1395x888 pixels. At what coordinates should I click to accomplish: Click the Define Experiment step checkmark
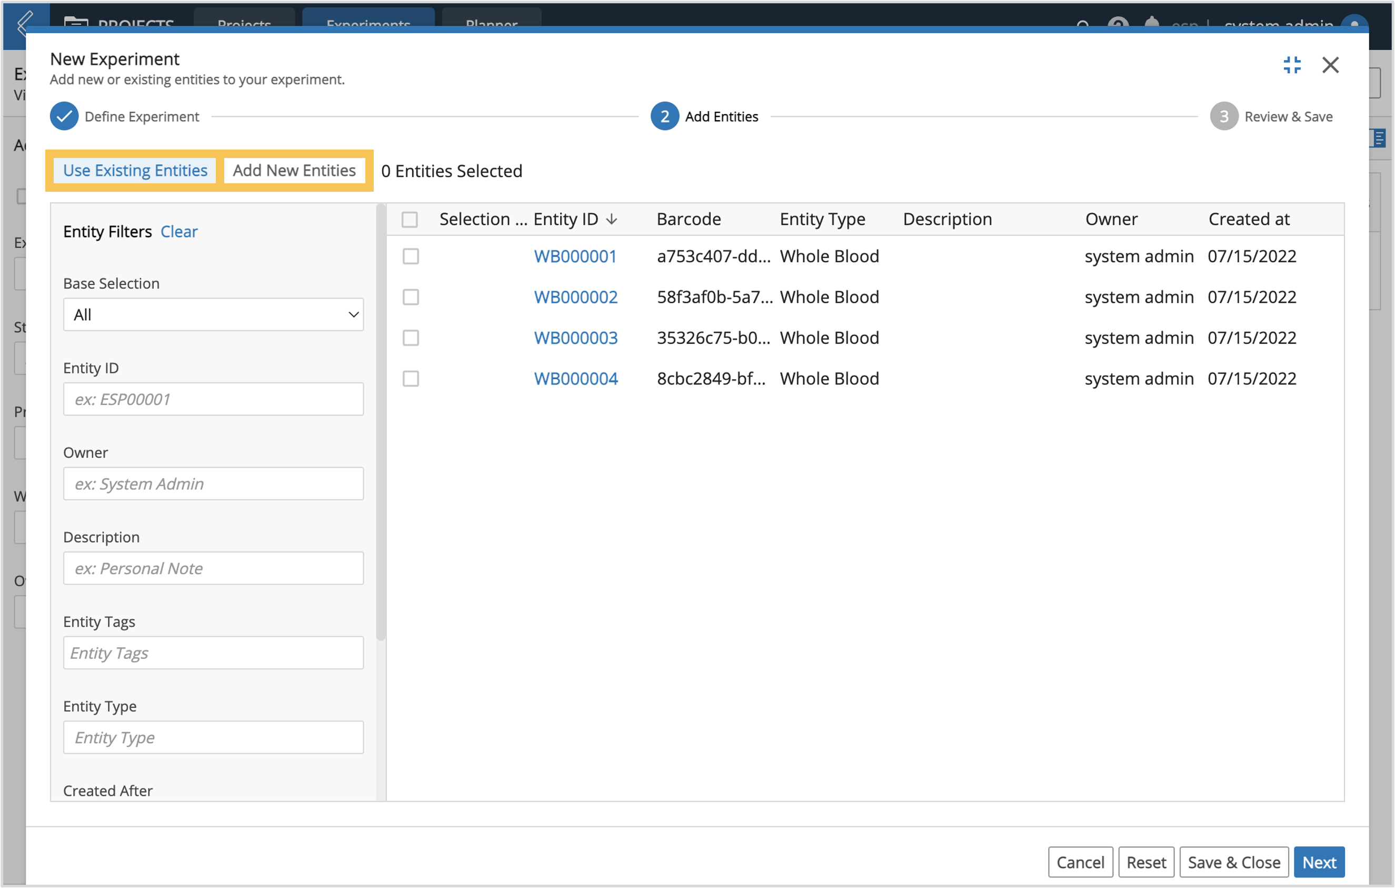[64, 116]
